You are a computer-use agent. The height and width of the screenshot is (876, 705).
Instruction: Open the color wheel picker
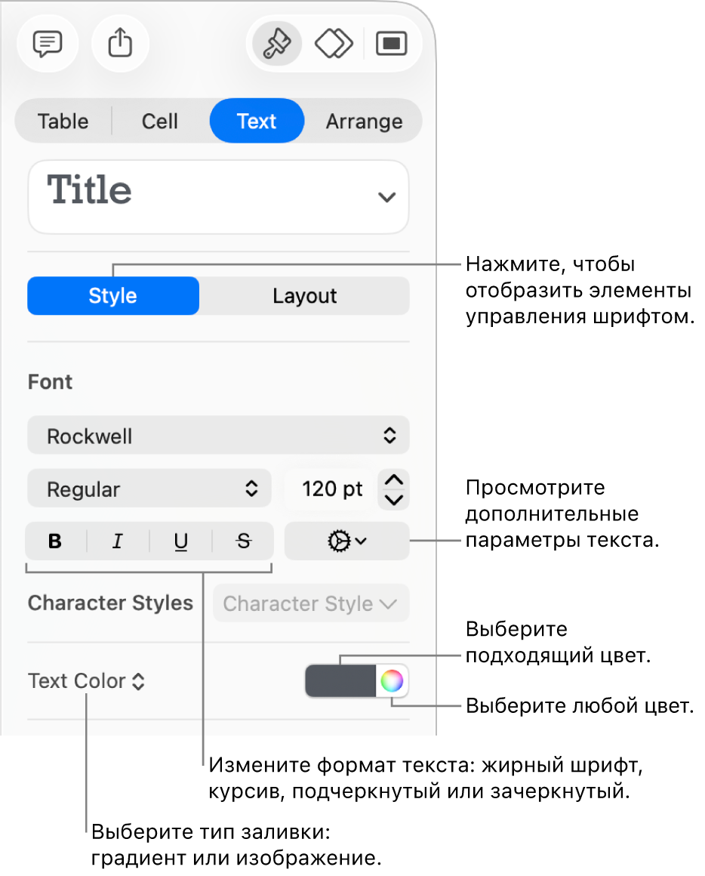392,681
